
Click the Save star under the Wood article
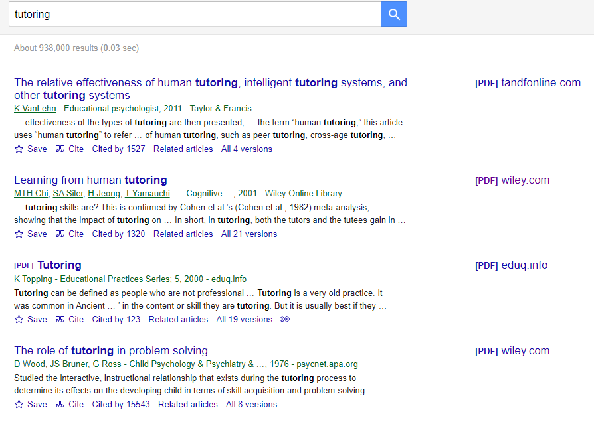[x=19, y=404]
